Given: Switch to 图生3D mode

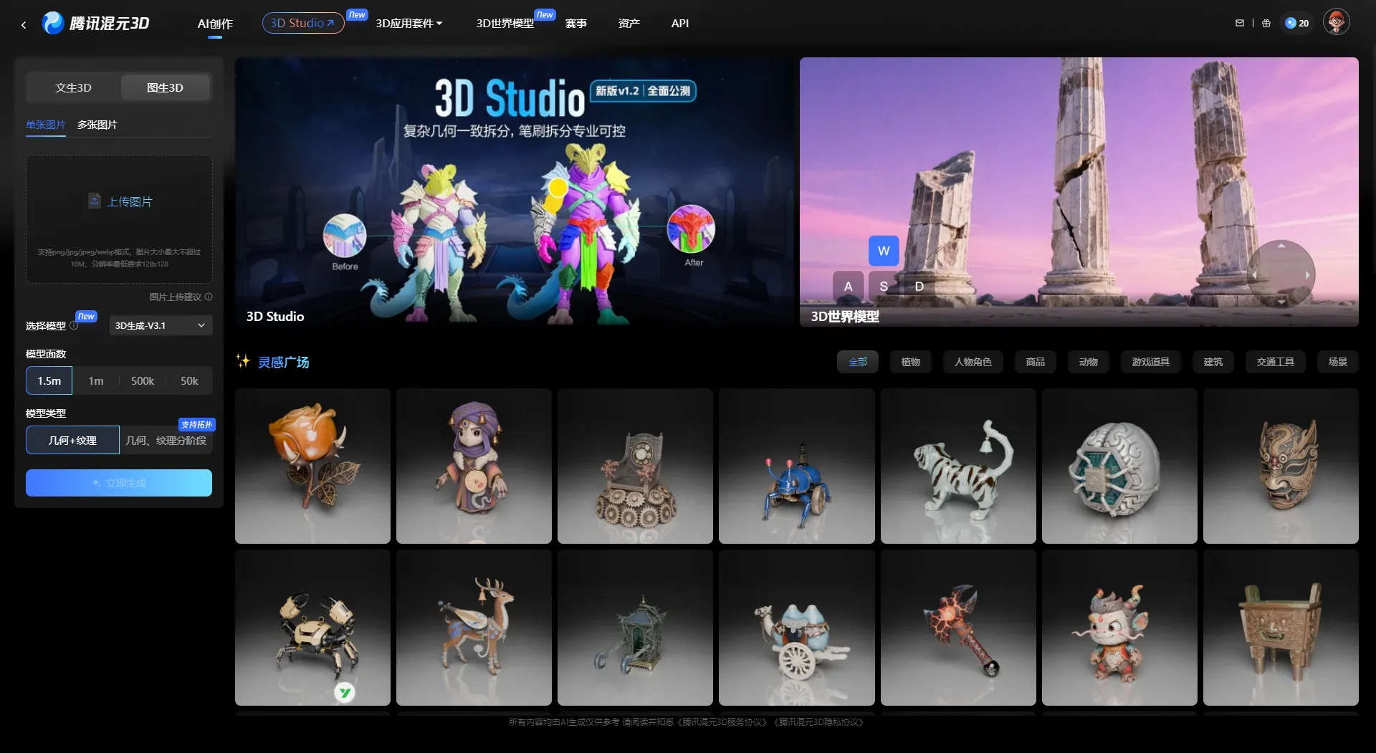Looking at the screenshot, I should pyautogui.click(x=166, y=87).
